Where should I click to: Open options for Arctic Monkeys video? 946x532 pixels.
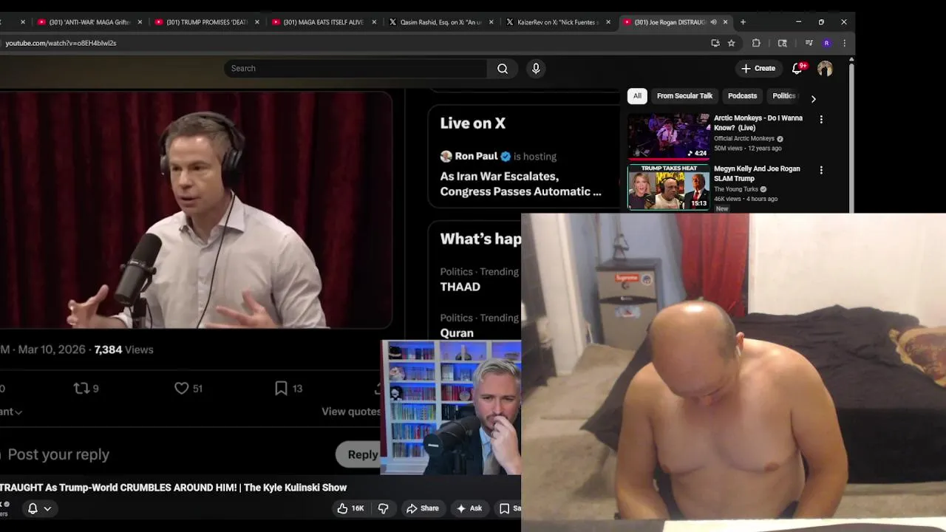[821, 119]
